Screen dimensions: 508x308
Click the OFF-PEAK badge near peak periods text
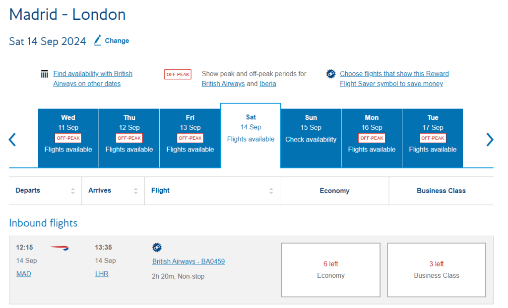178,74
